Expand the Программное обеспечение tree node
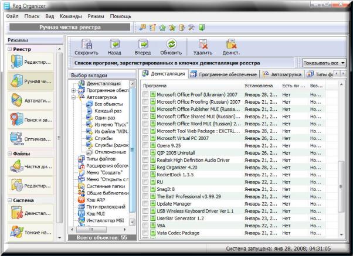 point(73,91)
